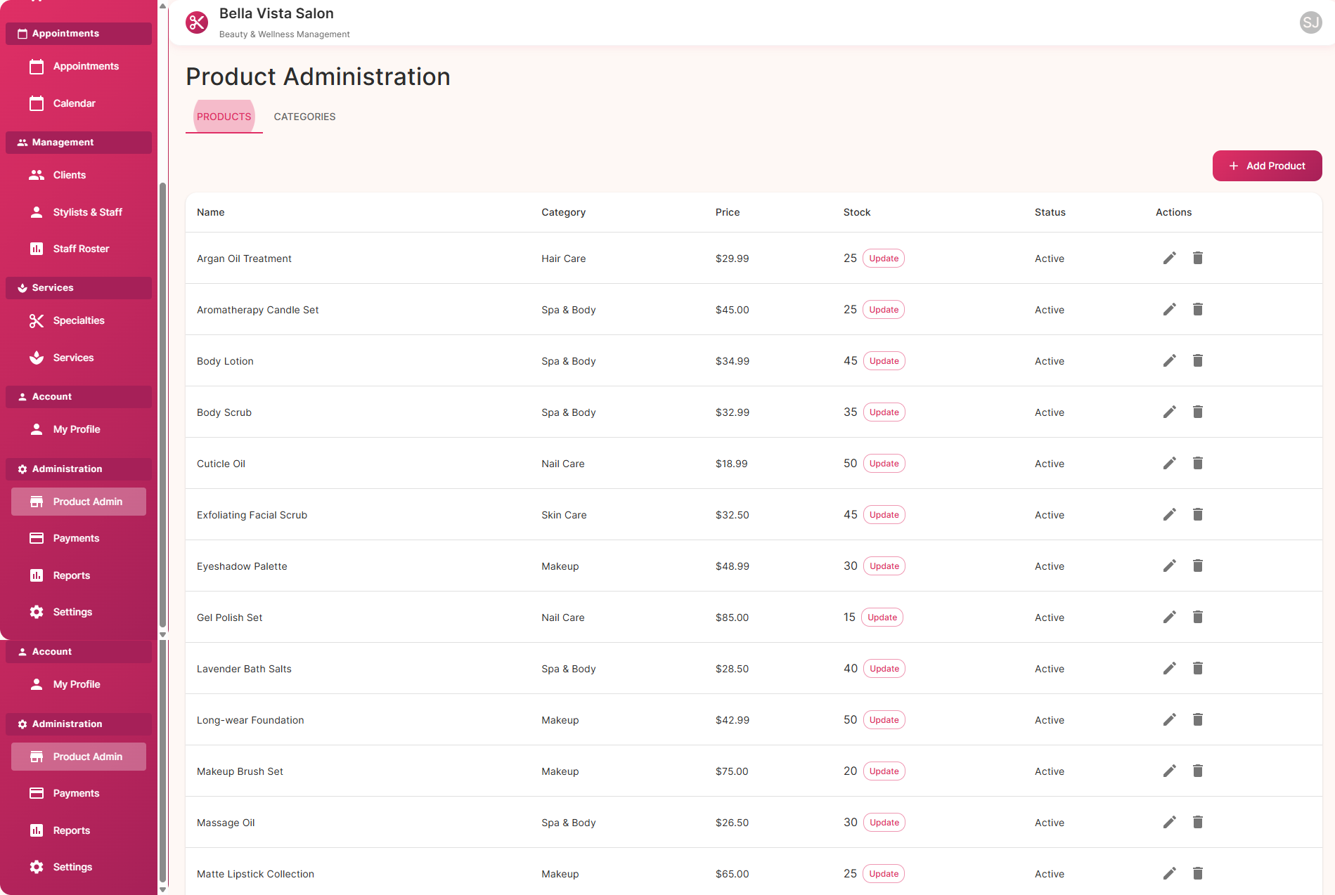The width and height of the screenshot is (1335, 895).
Task: Open the Calendar page from the sidebar
Action: 74,103
